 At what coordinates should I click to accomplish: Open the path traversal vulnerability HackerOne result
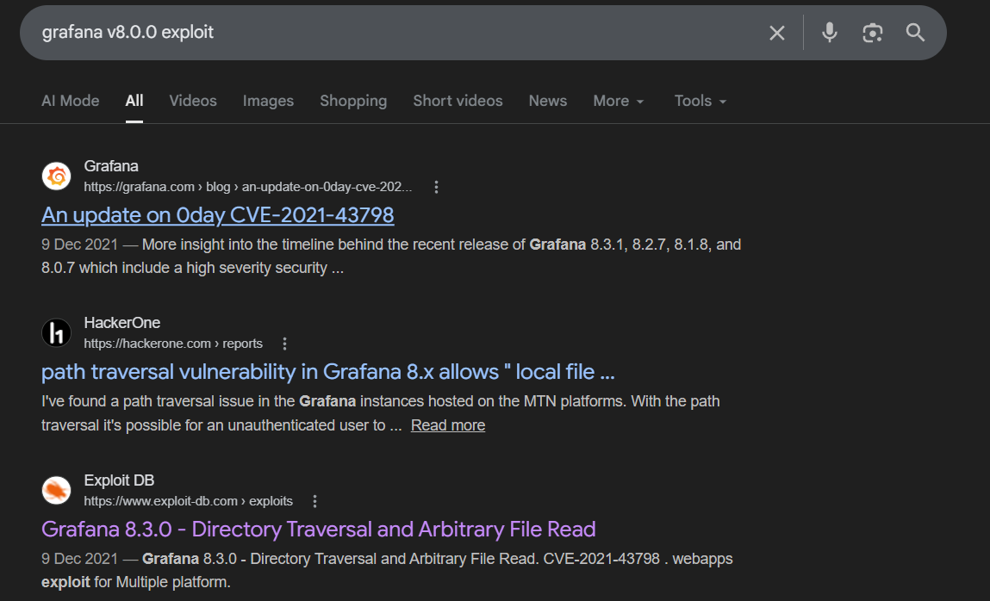pos(327,372)
